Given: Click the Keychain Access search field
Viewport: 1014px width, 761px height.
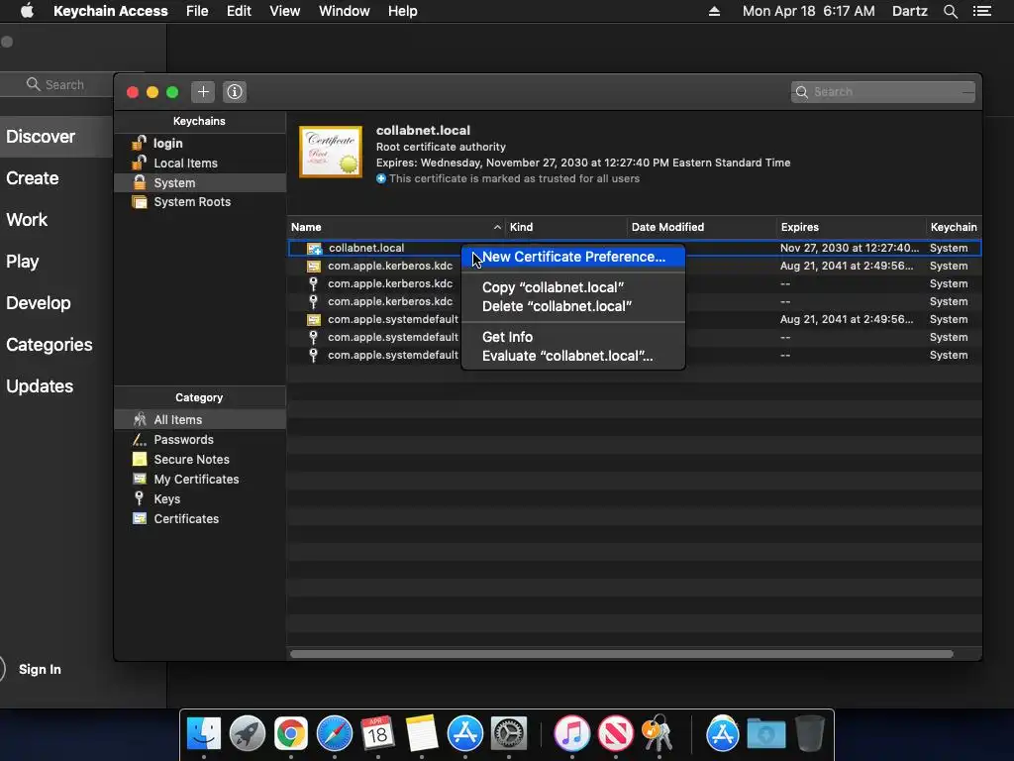Looking at the screenshot, I should (x=882, y=92).
